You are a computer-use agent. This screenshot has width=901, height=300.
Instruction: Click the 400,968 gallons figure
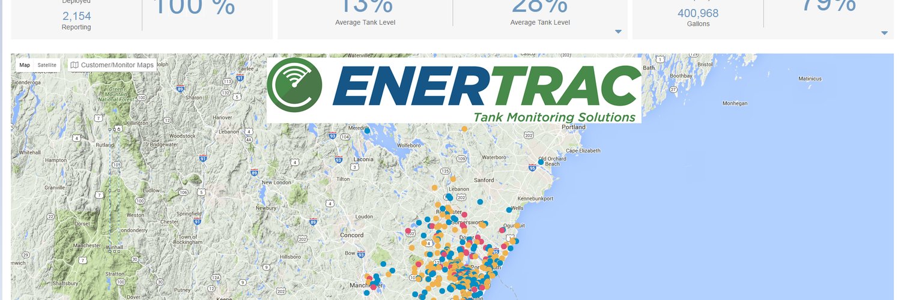[698, 13]
